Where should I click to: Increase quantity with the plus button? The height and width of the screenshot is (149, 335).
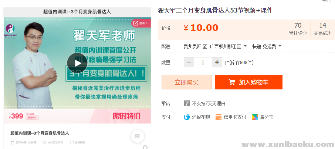tap(217, 62)
